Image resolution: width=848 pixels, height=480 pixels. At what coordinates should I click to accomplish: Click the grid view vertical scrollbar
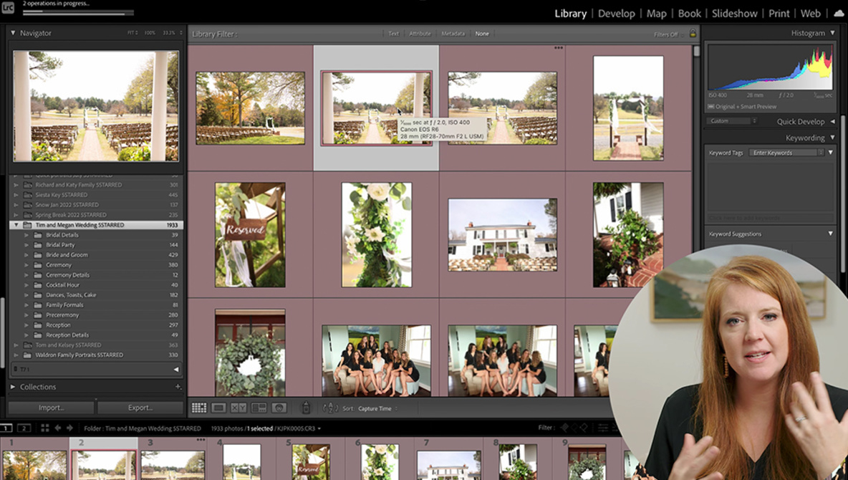click(x=697, y=51)
